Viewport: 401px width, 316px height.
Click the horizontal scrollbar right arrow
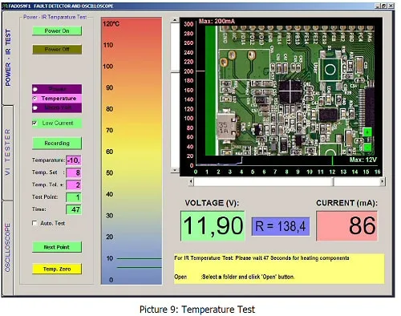click(x=383, y=181)
